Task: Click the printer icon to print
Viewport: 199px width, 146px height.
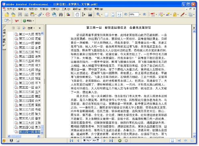Action: (26, 15)
